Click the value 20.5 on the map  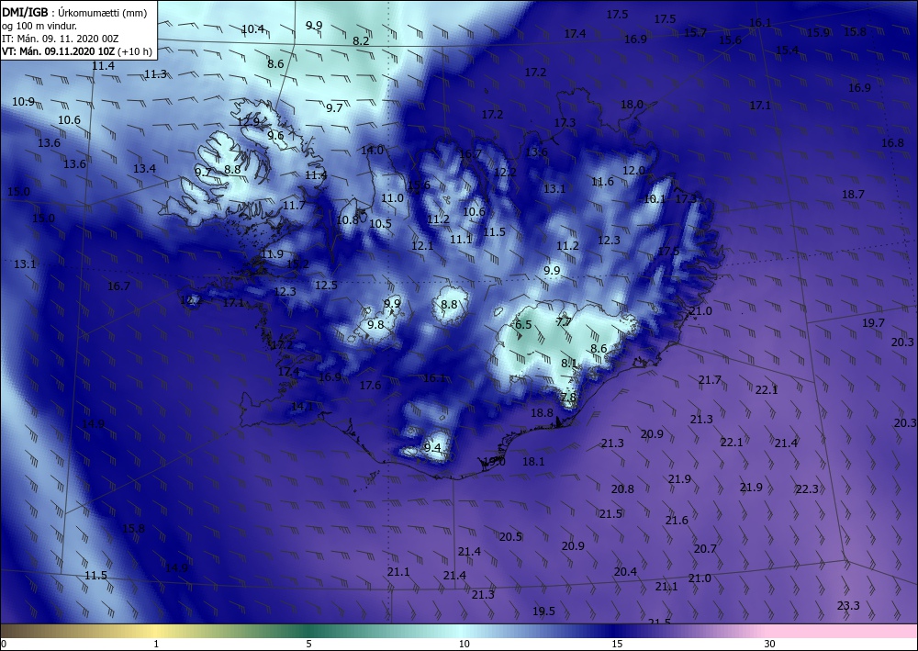pos(510,536)
